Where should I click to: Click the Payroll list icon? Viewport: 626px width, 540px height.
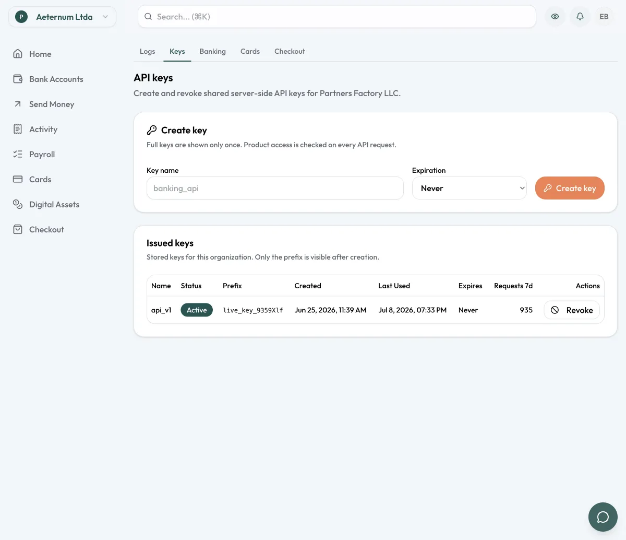point(18,154)
